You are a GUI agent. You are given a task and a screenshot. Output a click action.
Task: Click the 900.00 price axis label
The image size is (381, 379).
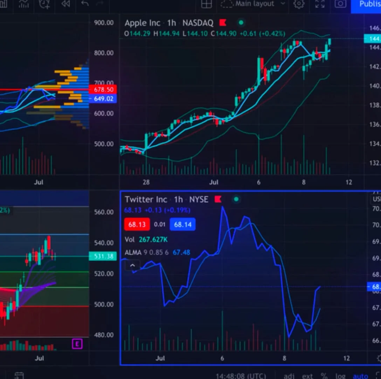click(104, 23)
